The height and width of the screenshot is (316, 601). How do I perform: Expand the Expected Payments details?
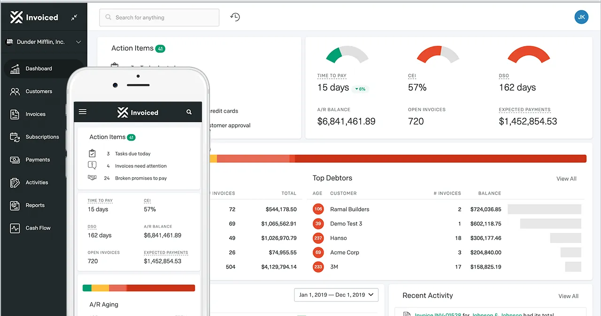tap(524, 109)
